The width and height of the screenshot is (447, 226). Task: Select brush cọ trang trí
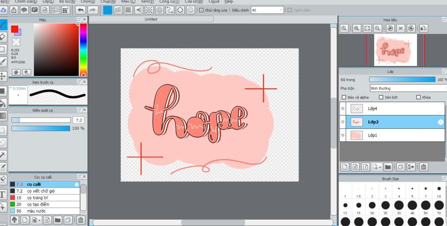coord(45,198)
